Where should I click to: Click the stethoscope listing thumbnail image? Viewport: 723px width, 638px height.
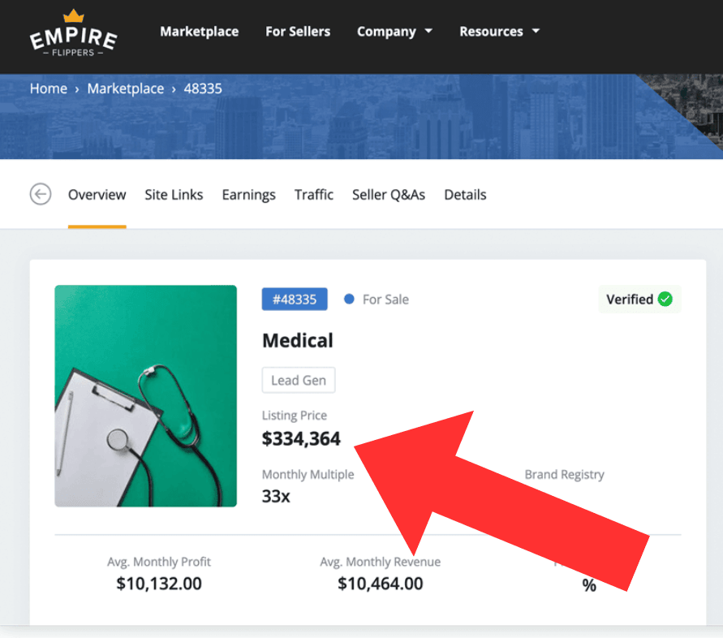click(146, 396)
